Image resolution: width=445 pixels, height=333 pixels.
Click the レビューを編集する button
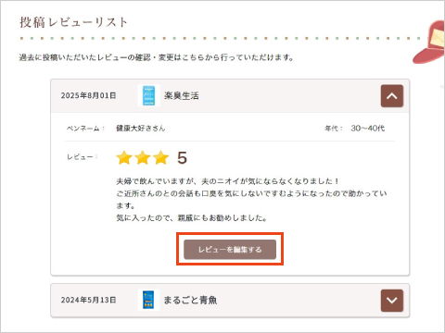pos(230,249)
